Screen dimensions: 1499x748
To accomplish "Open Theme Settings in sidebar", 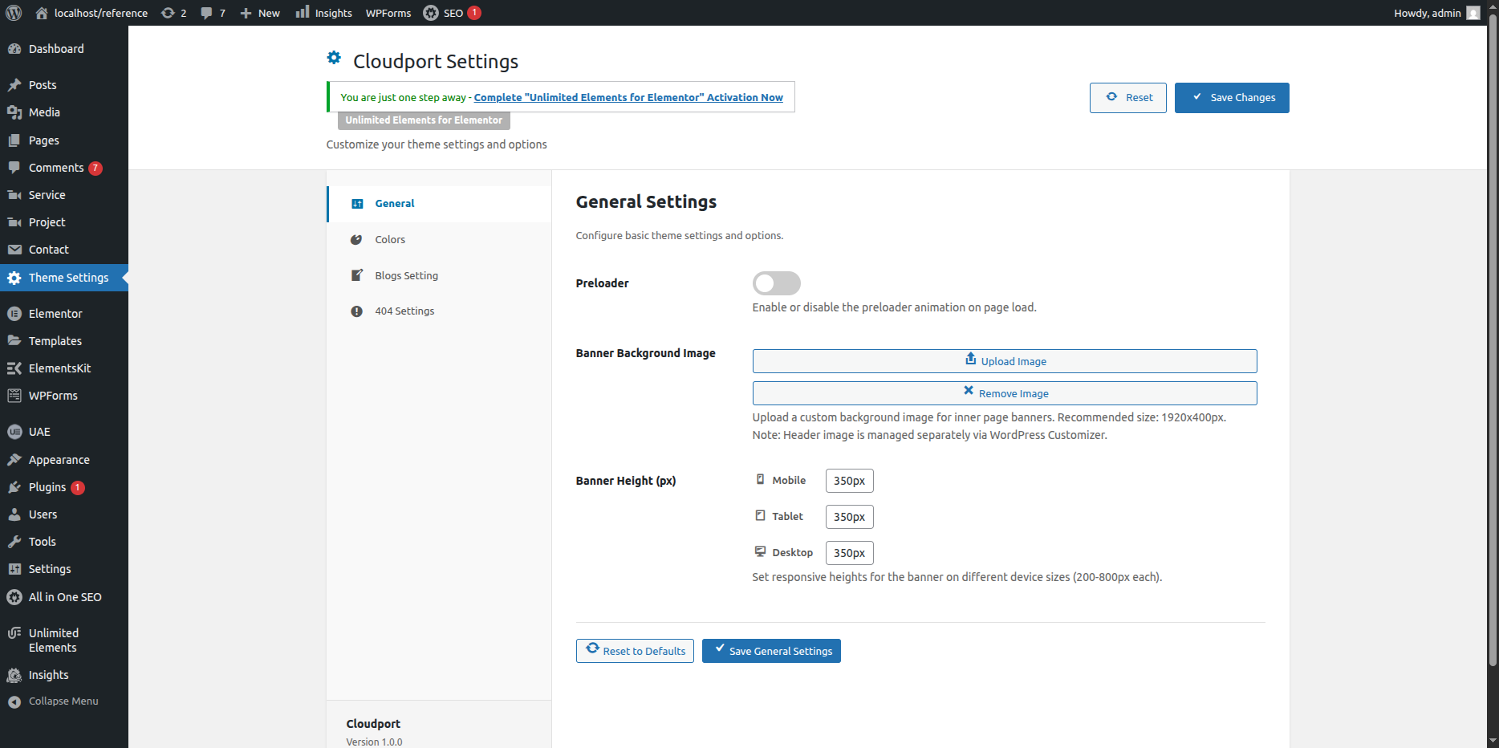I will pos(64,278).
